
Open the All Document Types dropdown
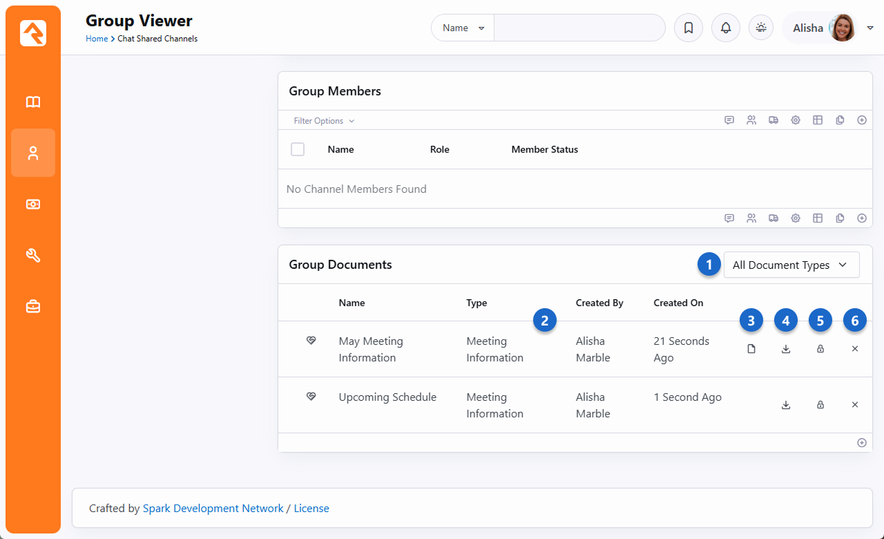(x=791, y=265)
